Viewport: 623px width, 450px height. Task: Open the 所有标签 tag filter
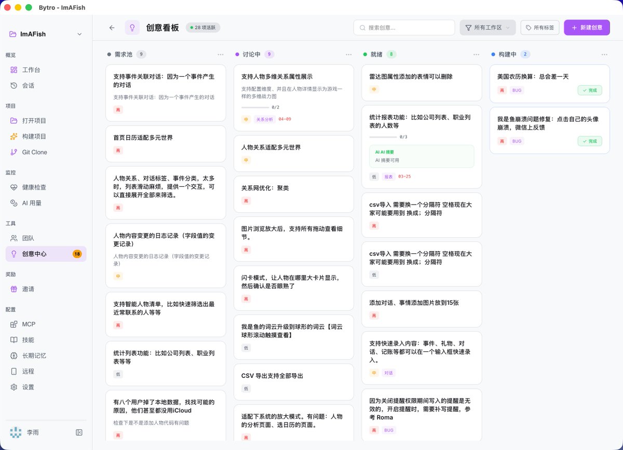(540, 28)
